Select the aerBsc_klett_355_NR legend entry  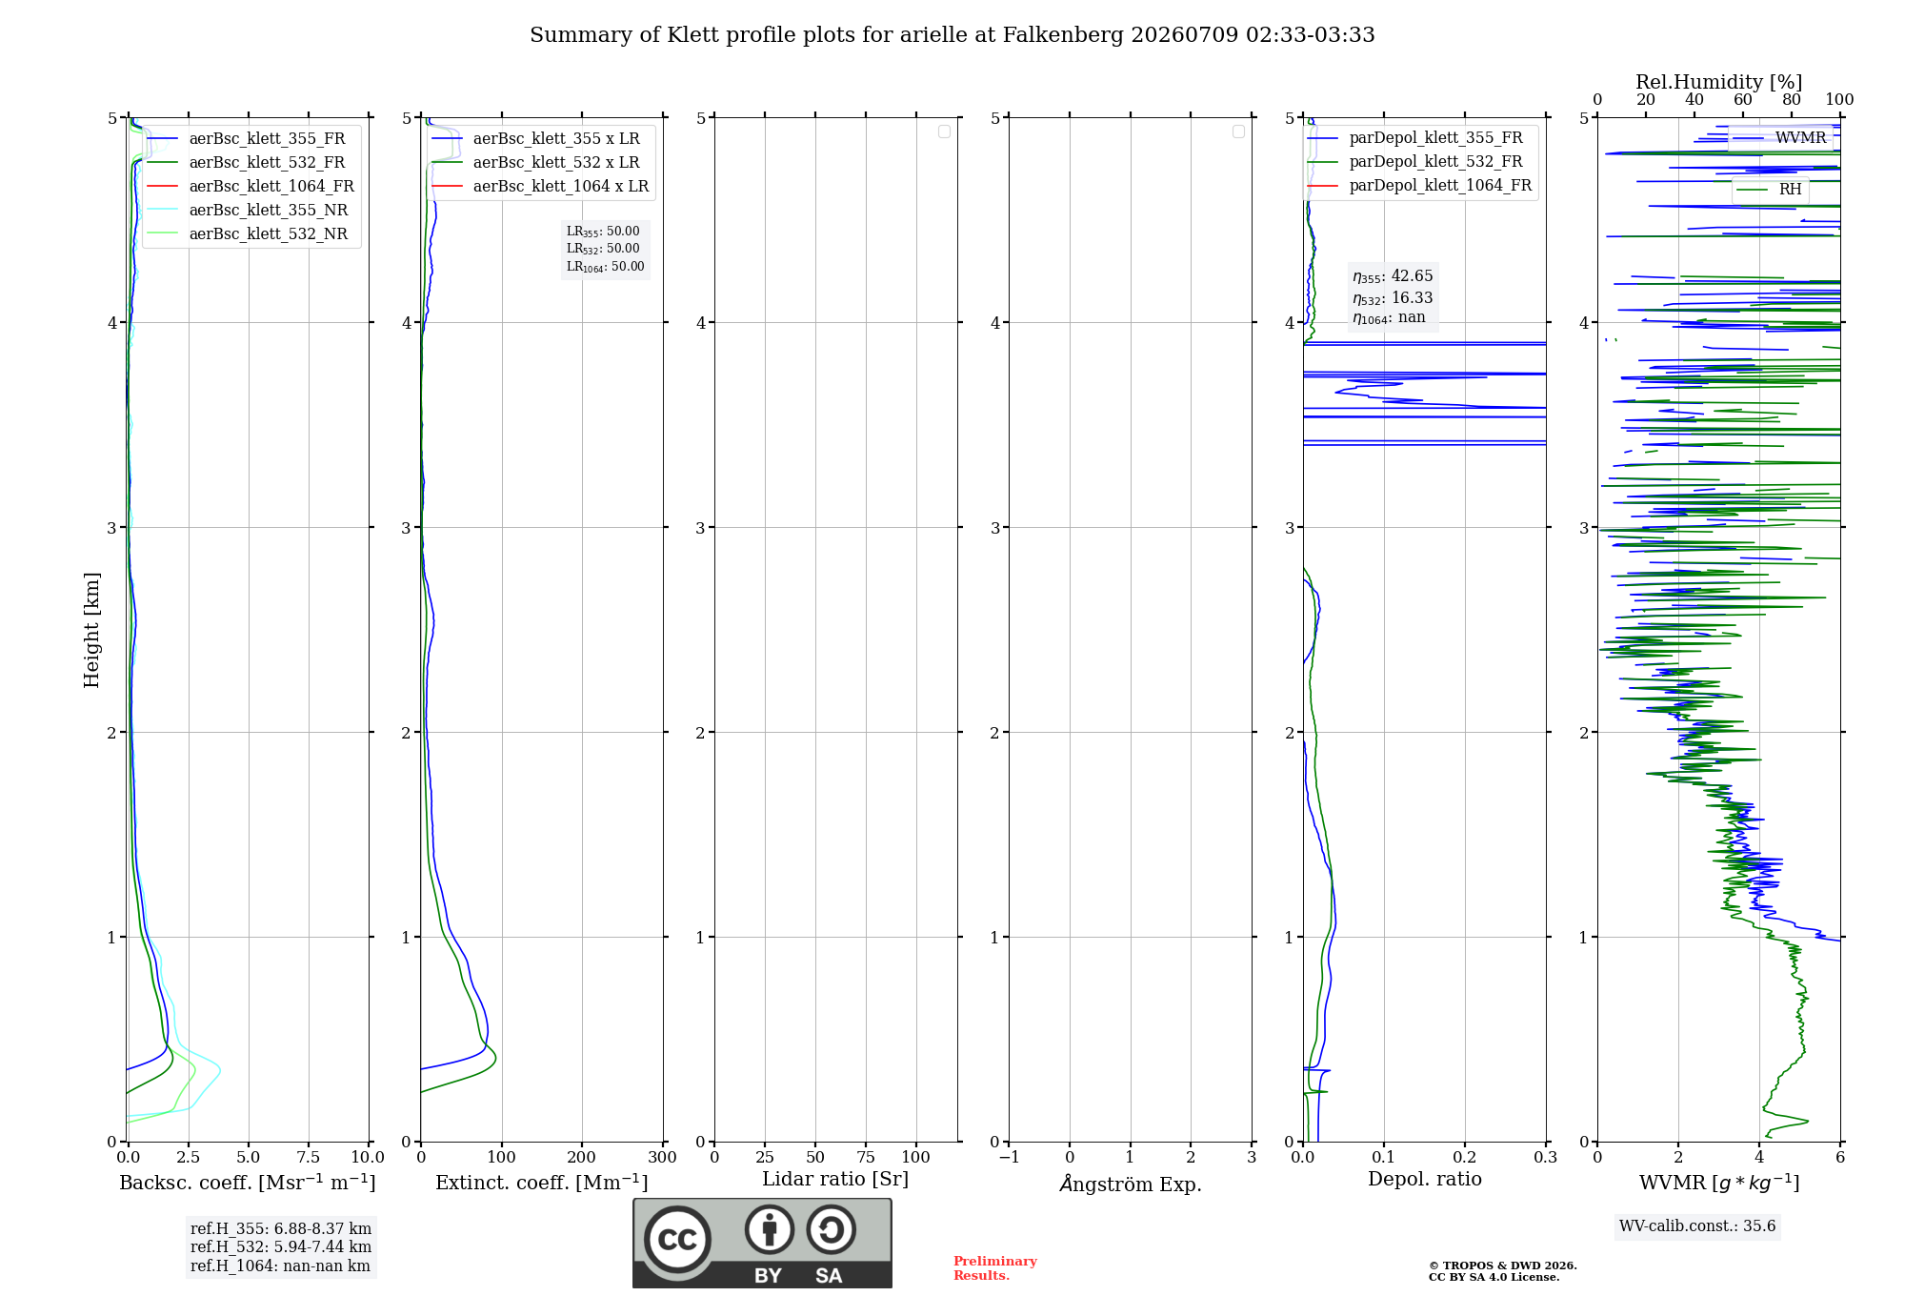(251, 210)
